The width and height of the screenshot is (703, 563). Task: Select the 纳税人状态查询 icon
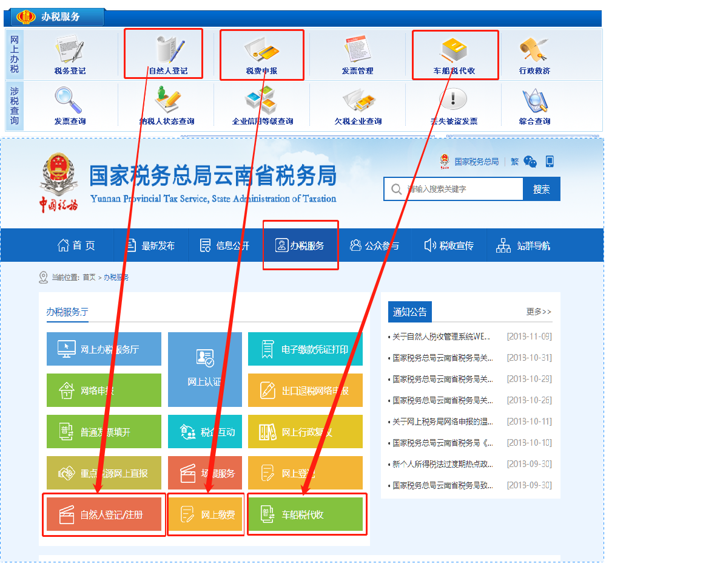click(167, 106)
